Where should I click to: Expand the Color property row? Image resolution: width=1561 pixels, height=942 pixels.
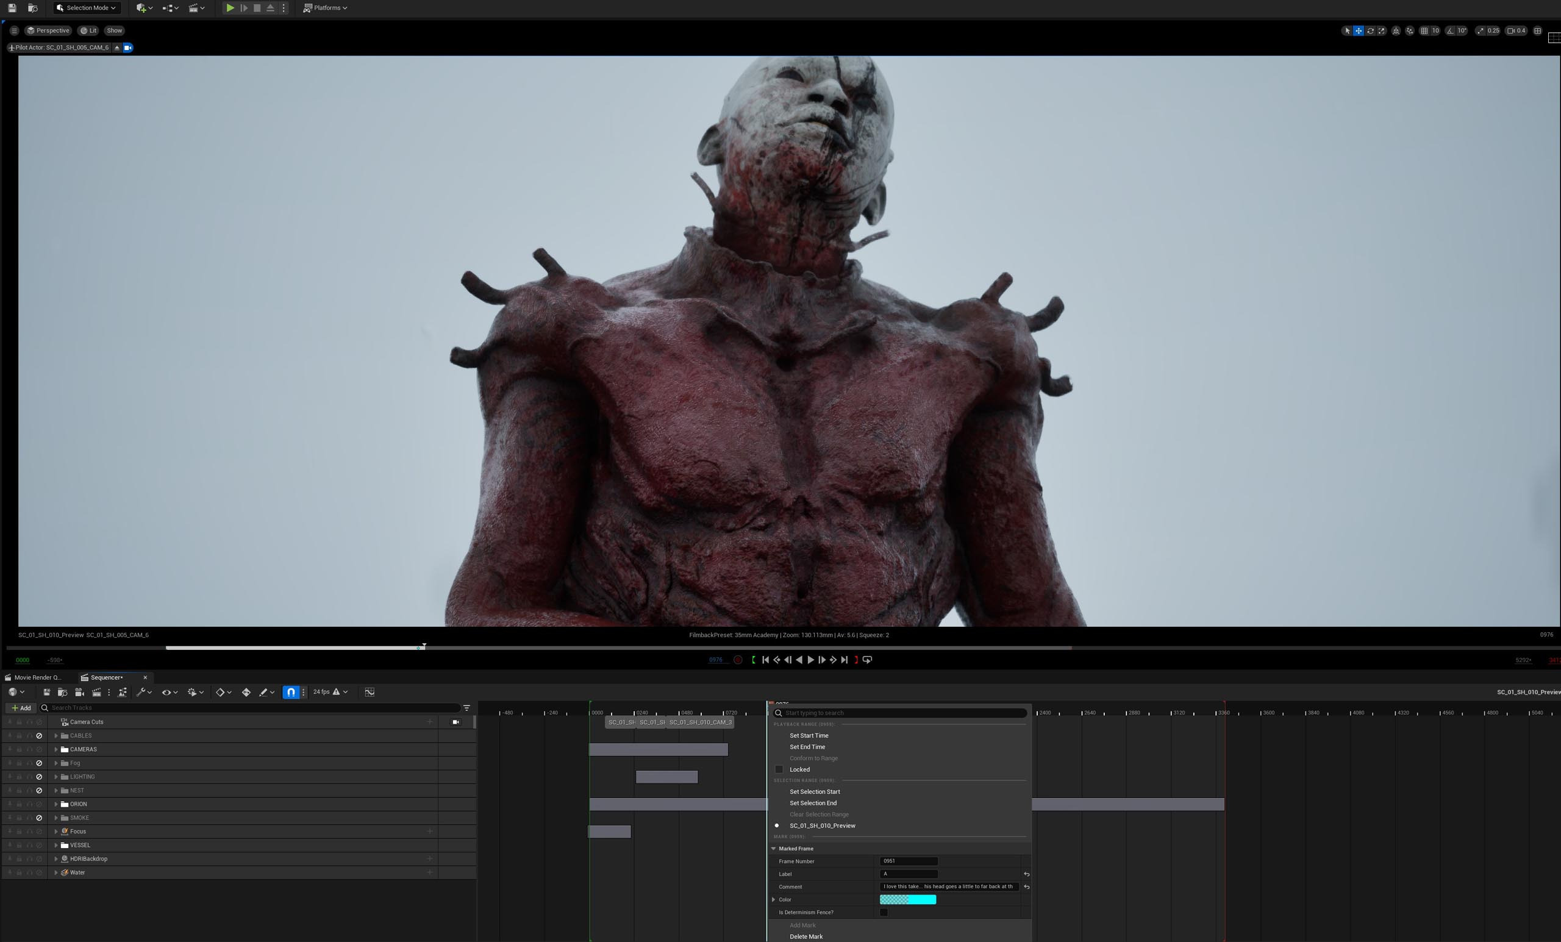tap(774, 899)
